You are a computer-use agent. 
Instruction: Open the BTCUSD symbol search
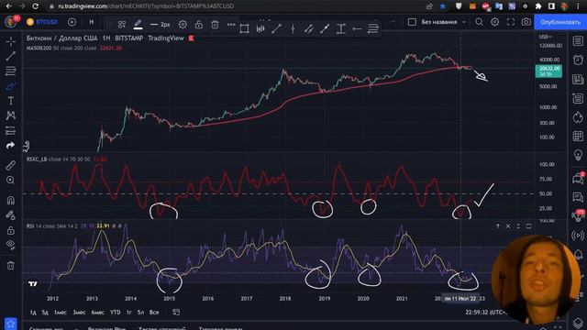pyautogui.click(x=42, y=22)
